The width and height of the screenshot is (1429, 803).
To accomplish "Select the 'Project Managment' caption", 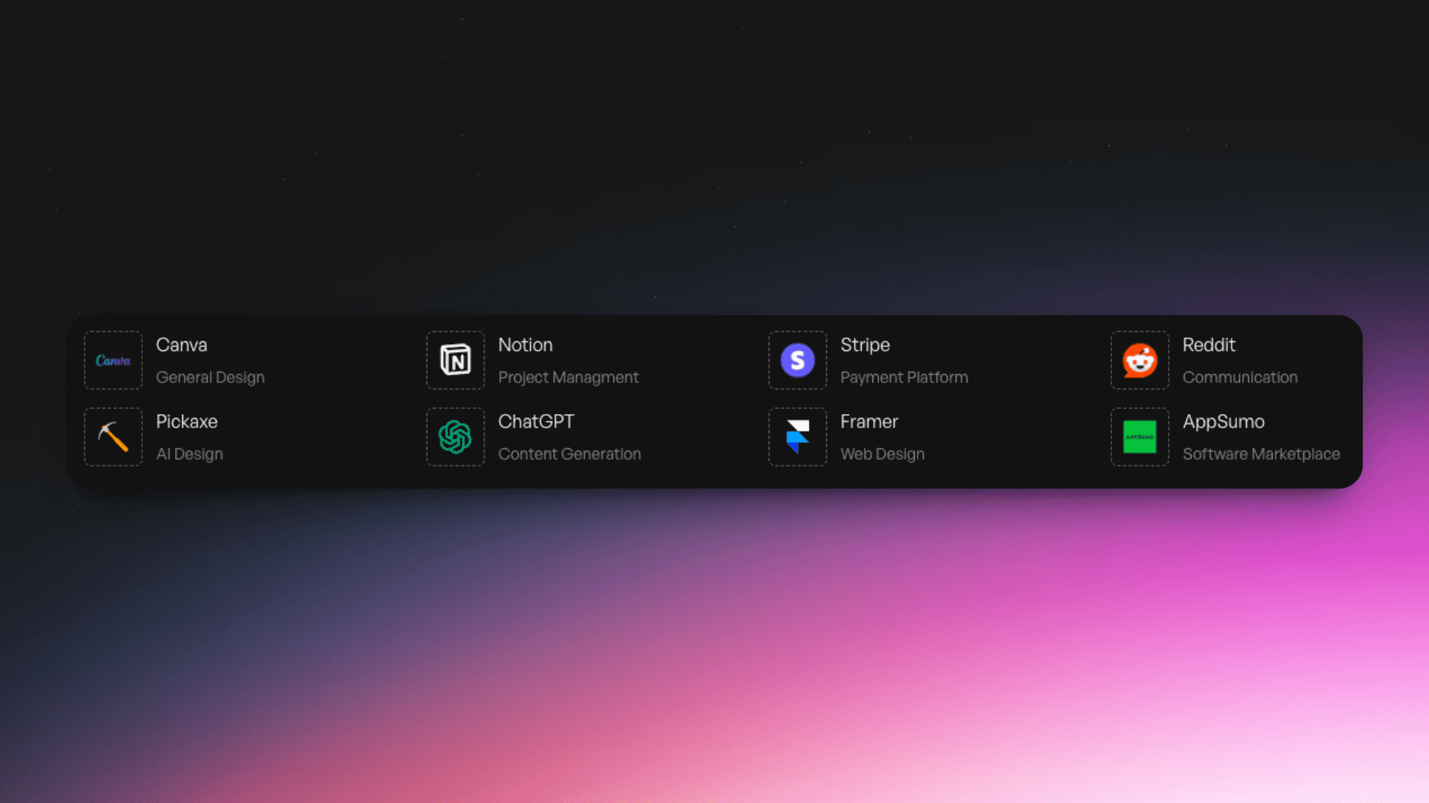I will coord(569,378).
